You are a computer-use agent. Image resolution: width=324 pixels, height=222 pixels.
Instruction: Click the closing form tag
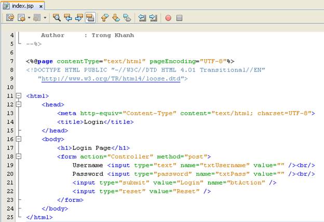pyautogui.click(x=70, y=200)
